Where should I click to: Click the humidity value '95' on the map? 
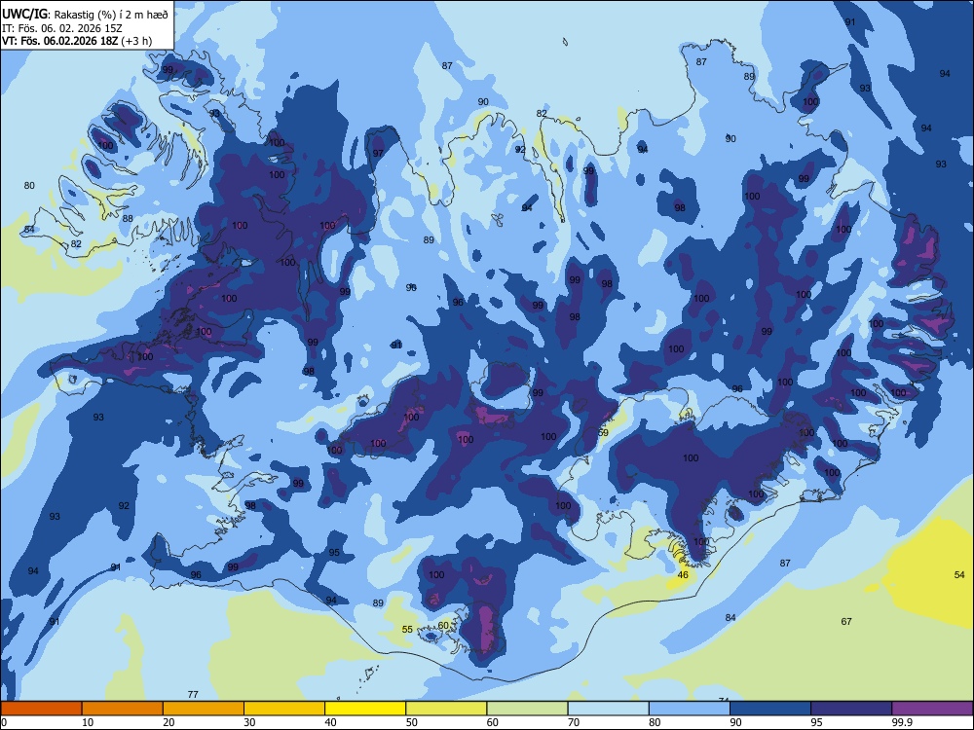(334, 553)
